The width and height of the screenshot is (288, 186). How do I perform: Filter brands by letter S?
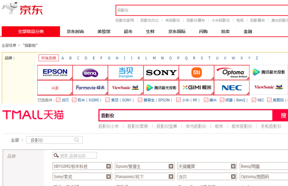pos(202,58)
